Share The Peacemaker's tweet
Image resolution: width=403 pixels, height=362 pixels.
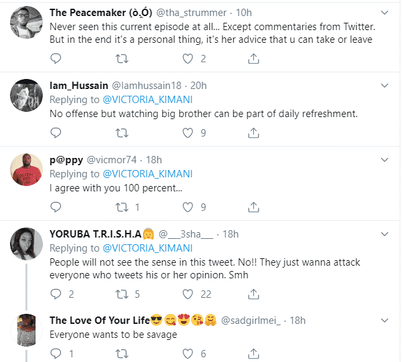click(x=253, y=59)
